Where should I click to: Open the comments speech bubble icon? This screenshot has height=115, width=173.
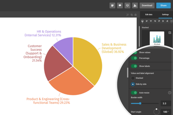click(120, 5)
